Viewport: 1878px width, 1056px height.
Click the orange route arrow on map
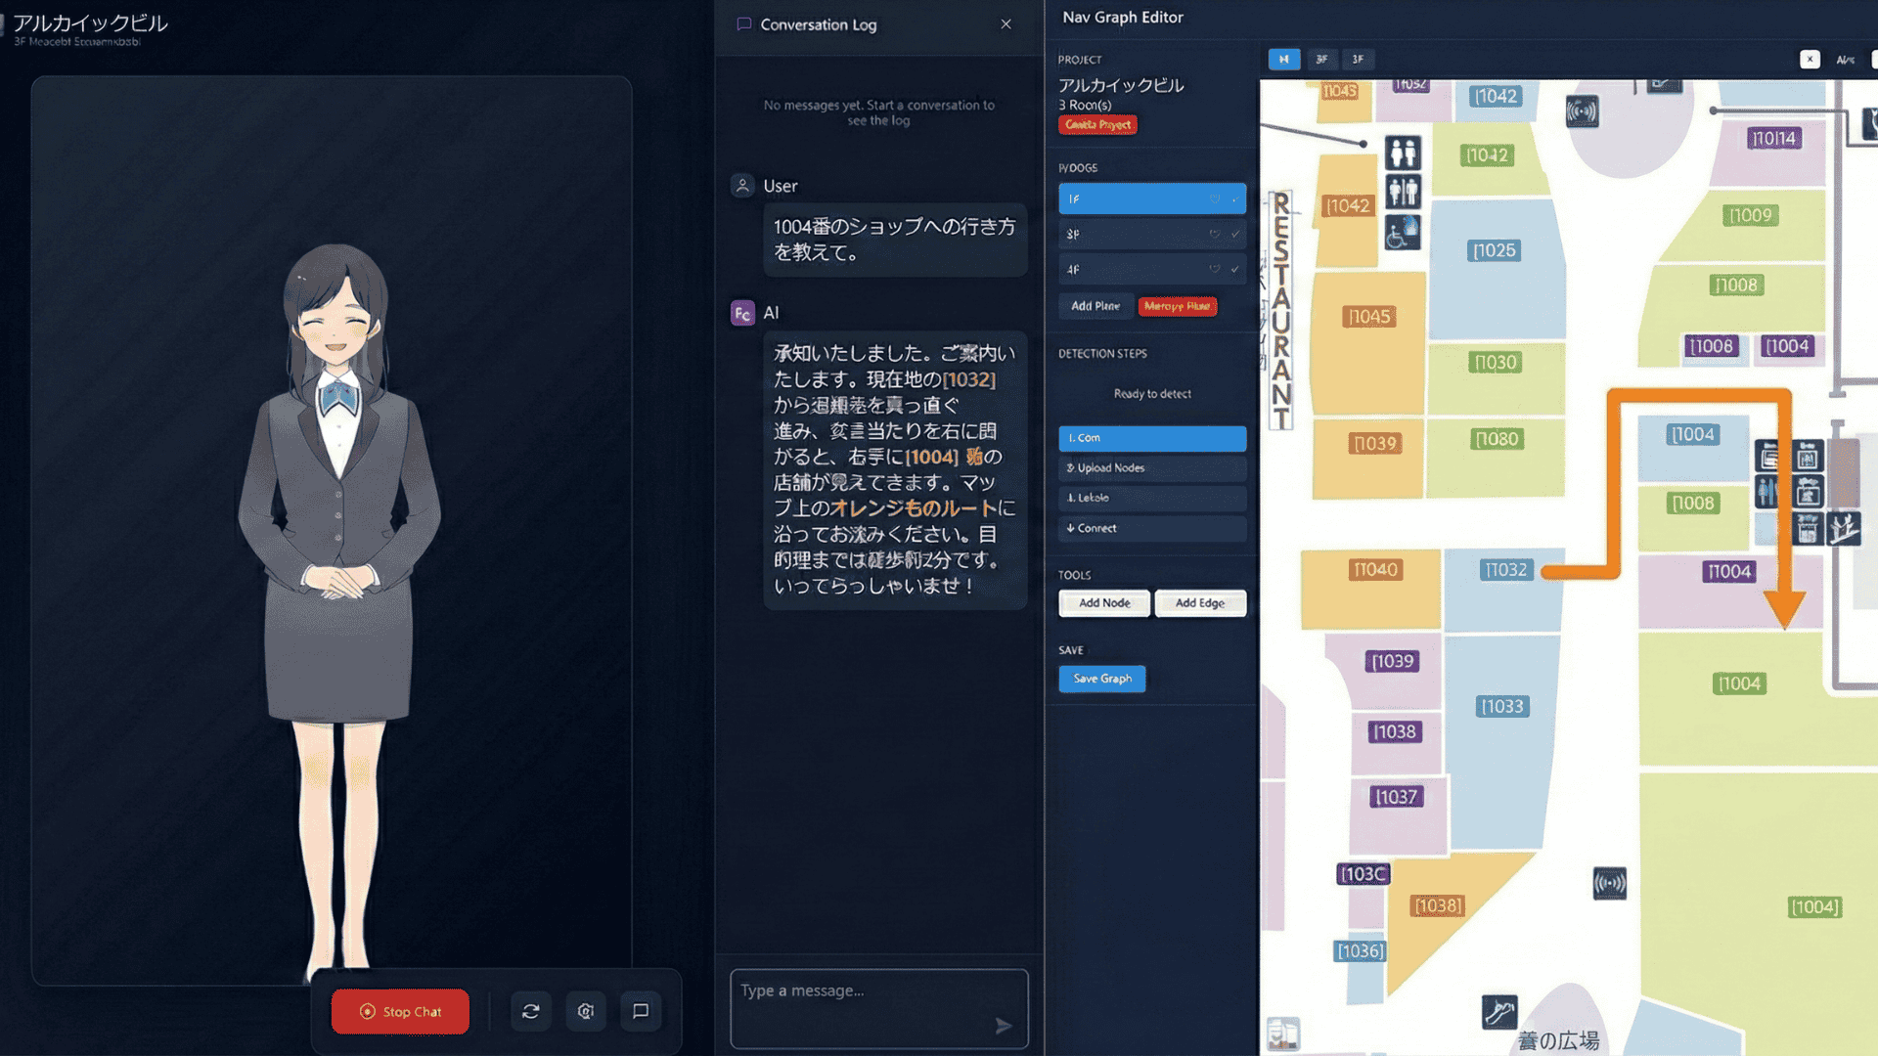point(1784,604)
